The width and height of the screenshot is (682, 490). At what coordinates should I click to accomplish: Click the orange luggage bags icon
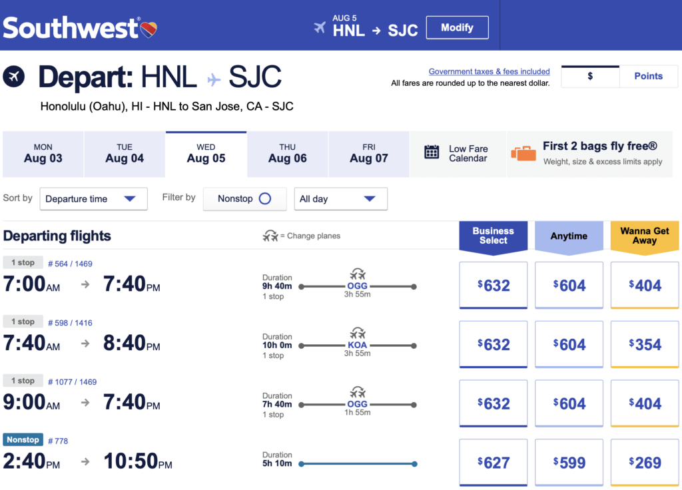[x=523, y=153]
